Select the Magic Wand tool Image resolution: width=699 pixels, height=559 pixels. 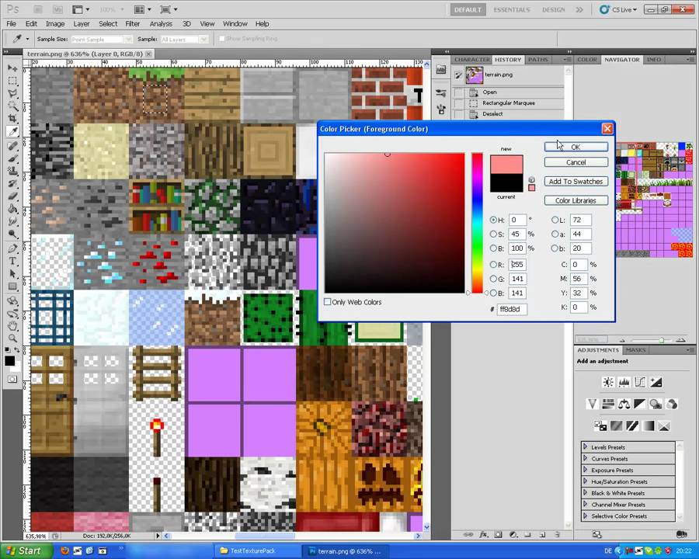[x=12, y=106]
